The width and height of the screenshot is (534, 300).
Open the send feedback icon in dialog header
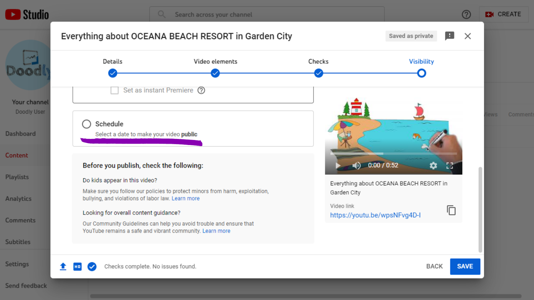(x=450, y=36)
